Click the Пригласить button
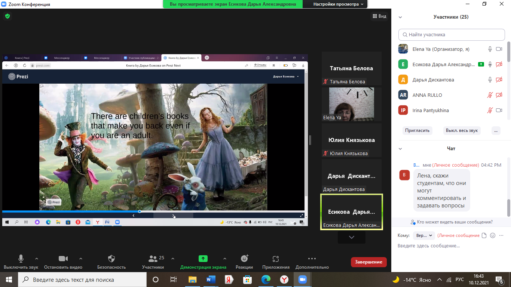511x287 pixels. coord(417,131)
